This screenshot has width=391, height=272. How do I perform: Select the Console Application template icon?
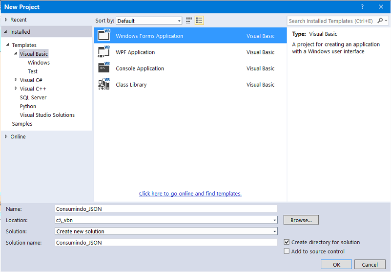click(x=104, y=68)
